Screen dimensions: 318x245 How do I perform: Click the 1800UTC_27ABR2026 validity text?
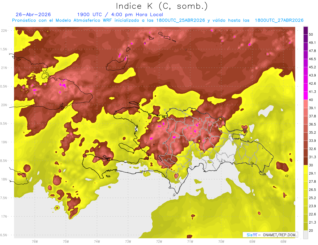point(279,20)
